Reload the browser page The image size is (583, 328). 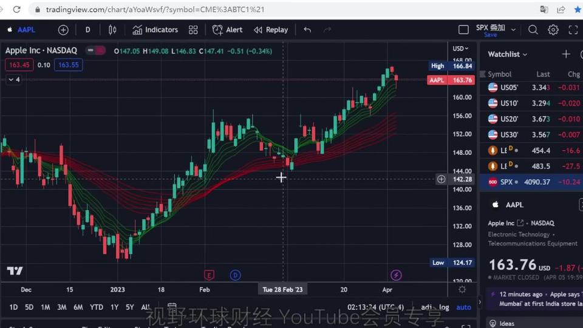click(x=17, y=9)
